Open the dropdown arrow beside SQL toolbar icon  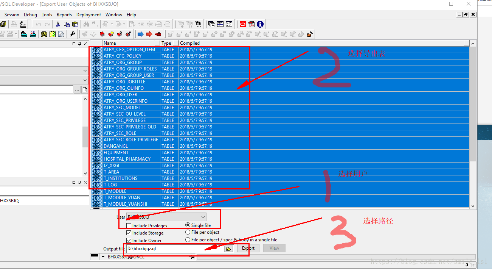tap(16, 34)
